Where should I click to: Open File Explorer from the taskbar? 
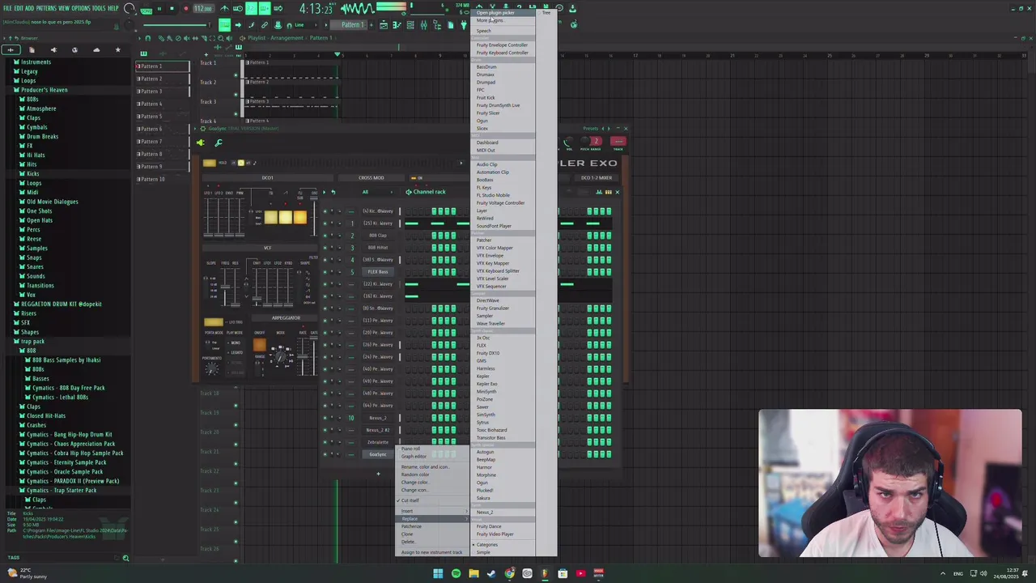tap(473, 573)
